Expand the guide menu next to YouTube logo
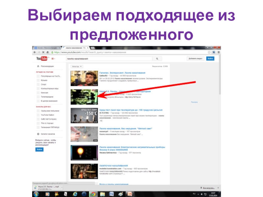 53,59
